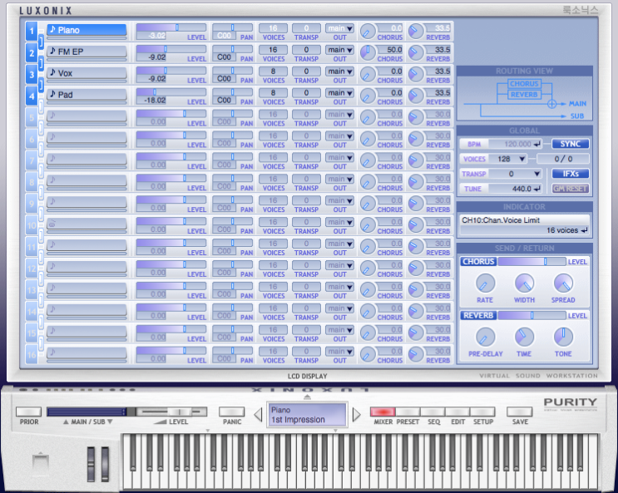Select the Vox channel name field
Screen dimensions: 618x493
(x=87, y=73)
